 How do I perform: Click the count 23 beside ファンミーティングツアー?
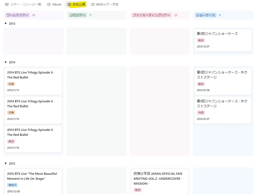point(175,15)
